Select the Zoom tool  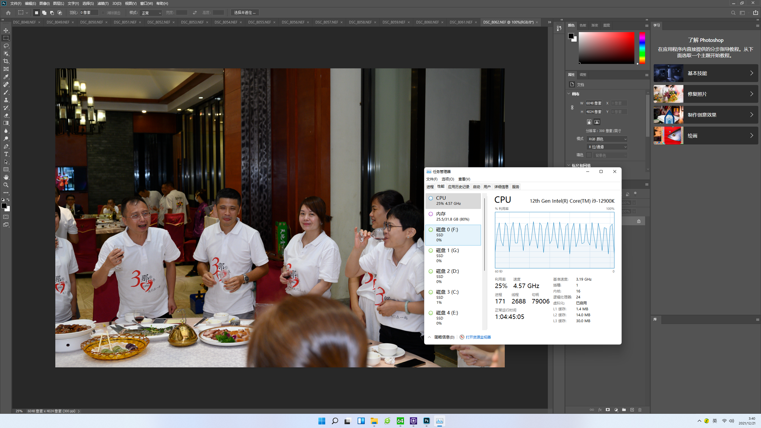click(x=6, y=185)
